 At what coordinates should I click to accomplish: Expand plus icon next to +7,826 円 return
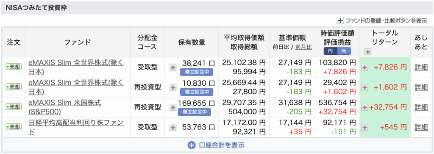point(365,67)
